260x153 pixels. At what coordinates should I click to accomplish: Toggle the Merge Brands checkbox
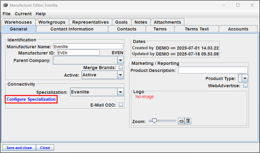tap(121, 68)
